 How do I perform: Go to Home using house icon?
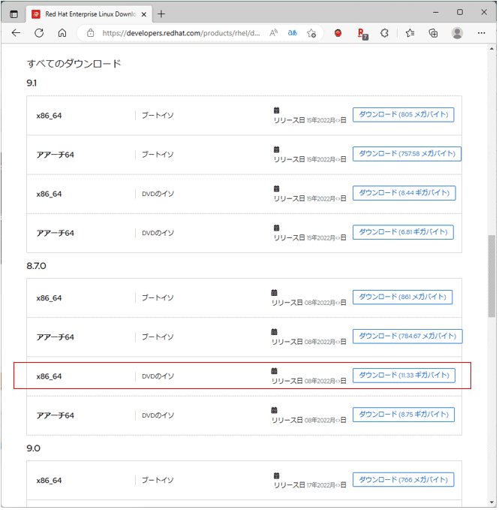(x=62, y=33)
